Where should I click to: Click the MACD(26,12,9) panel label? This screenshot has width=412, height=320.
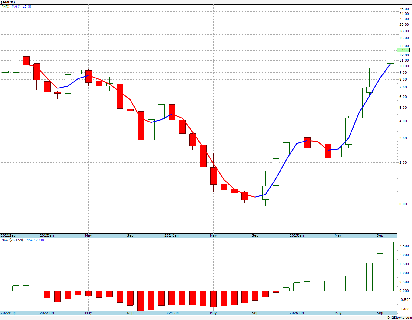pyautogui.click(x=13, y=240)
